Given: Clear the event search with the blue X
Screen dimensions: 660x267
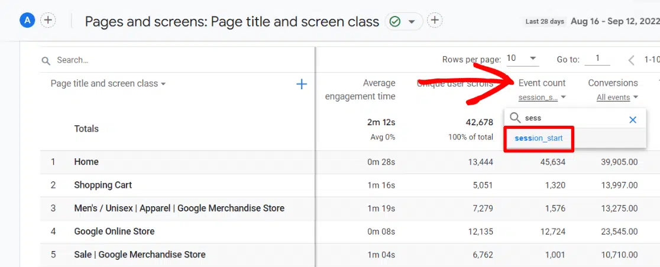Looking at the screenshot, I should (x=633, y=119).
